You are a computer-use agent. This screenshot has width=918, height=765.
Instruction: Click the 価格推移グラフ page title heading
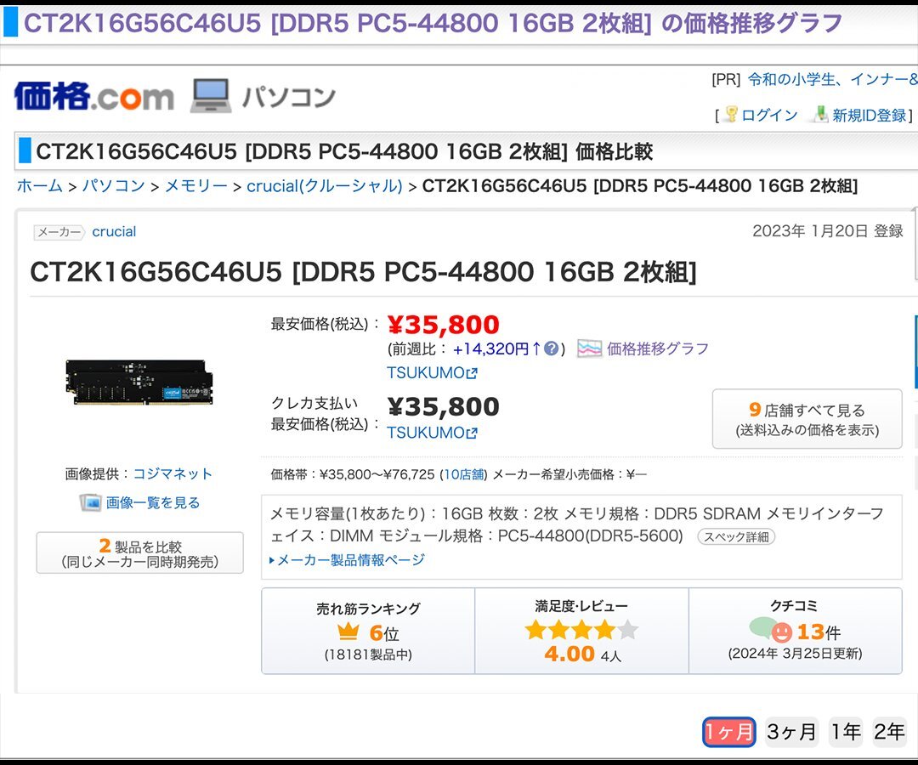(433, 24)
